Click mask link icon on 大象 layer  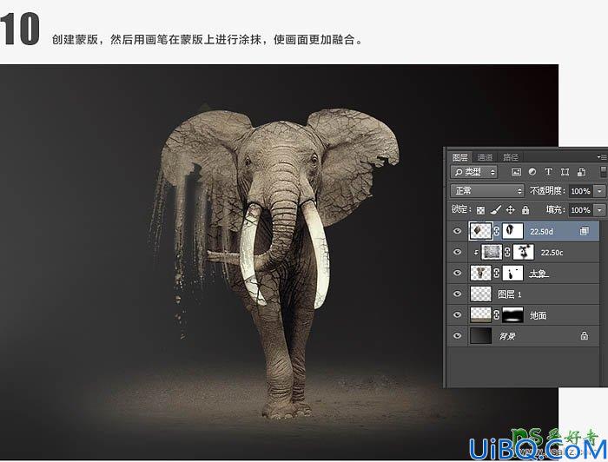click(x=497, y=274)
